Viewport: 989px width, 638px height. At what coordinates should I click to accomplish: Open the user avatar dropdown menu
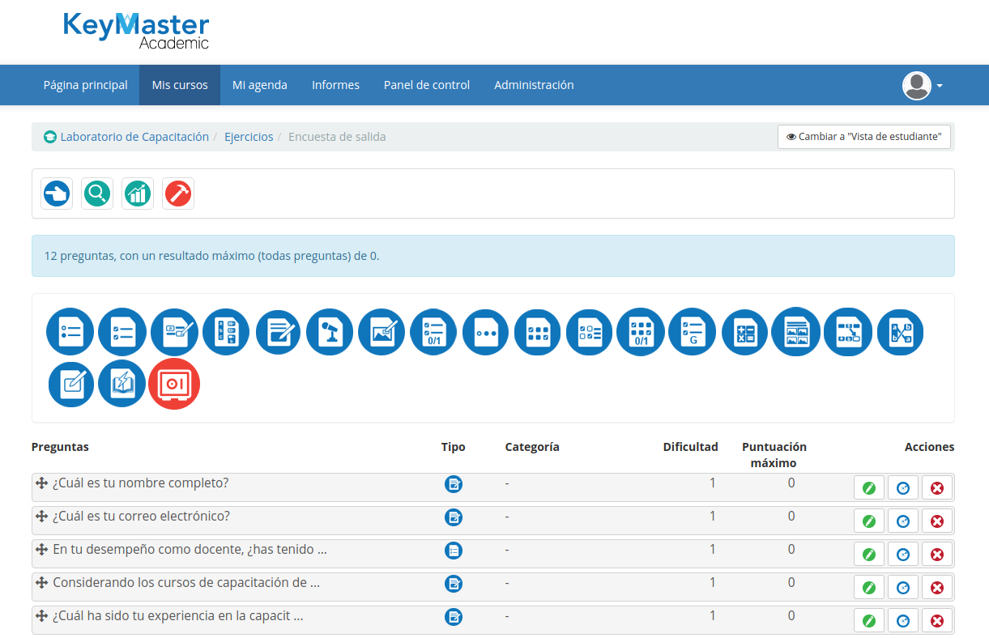[923, 85]
